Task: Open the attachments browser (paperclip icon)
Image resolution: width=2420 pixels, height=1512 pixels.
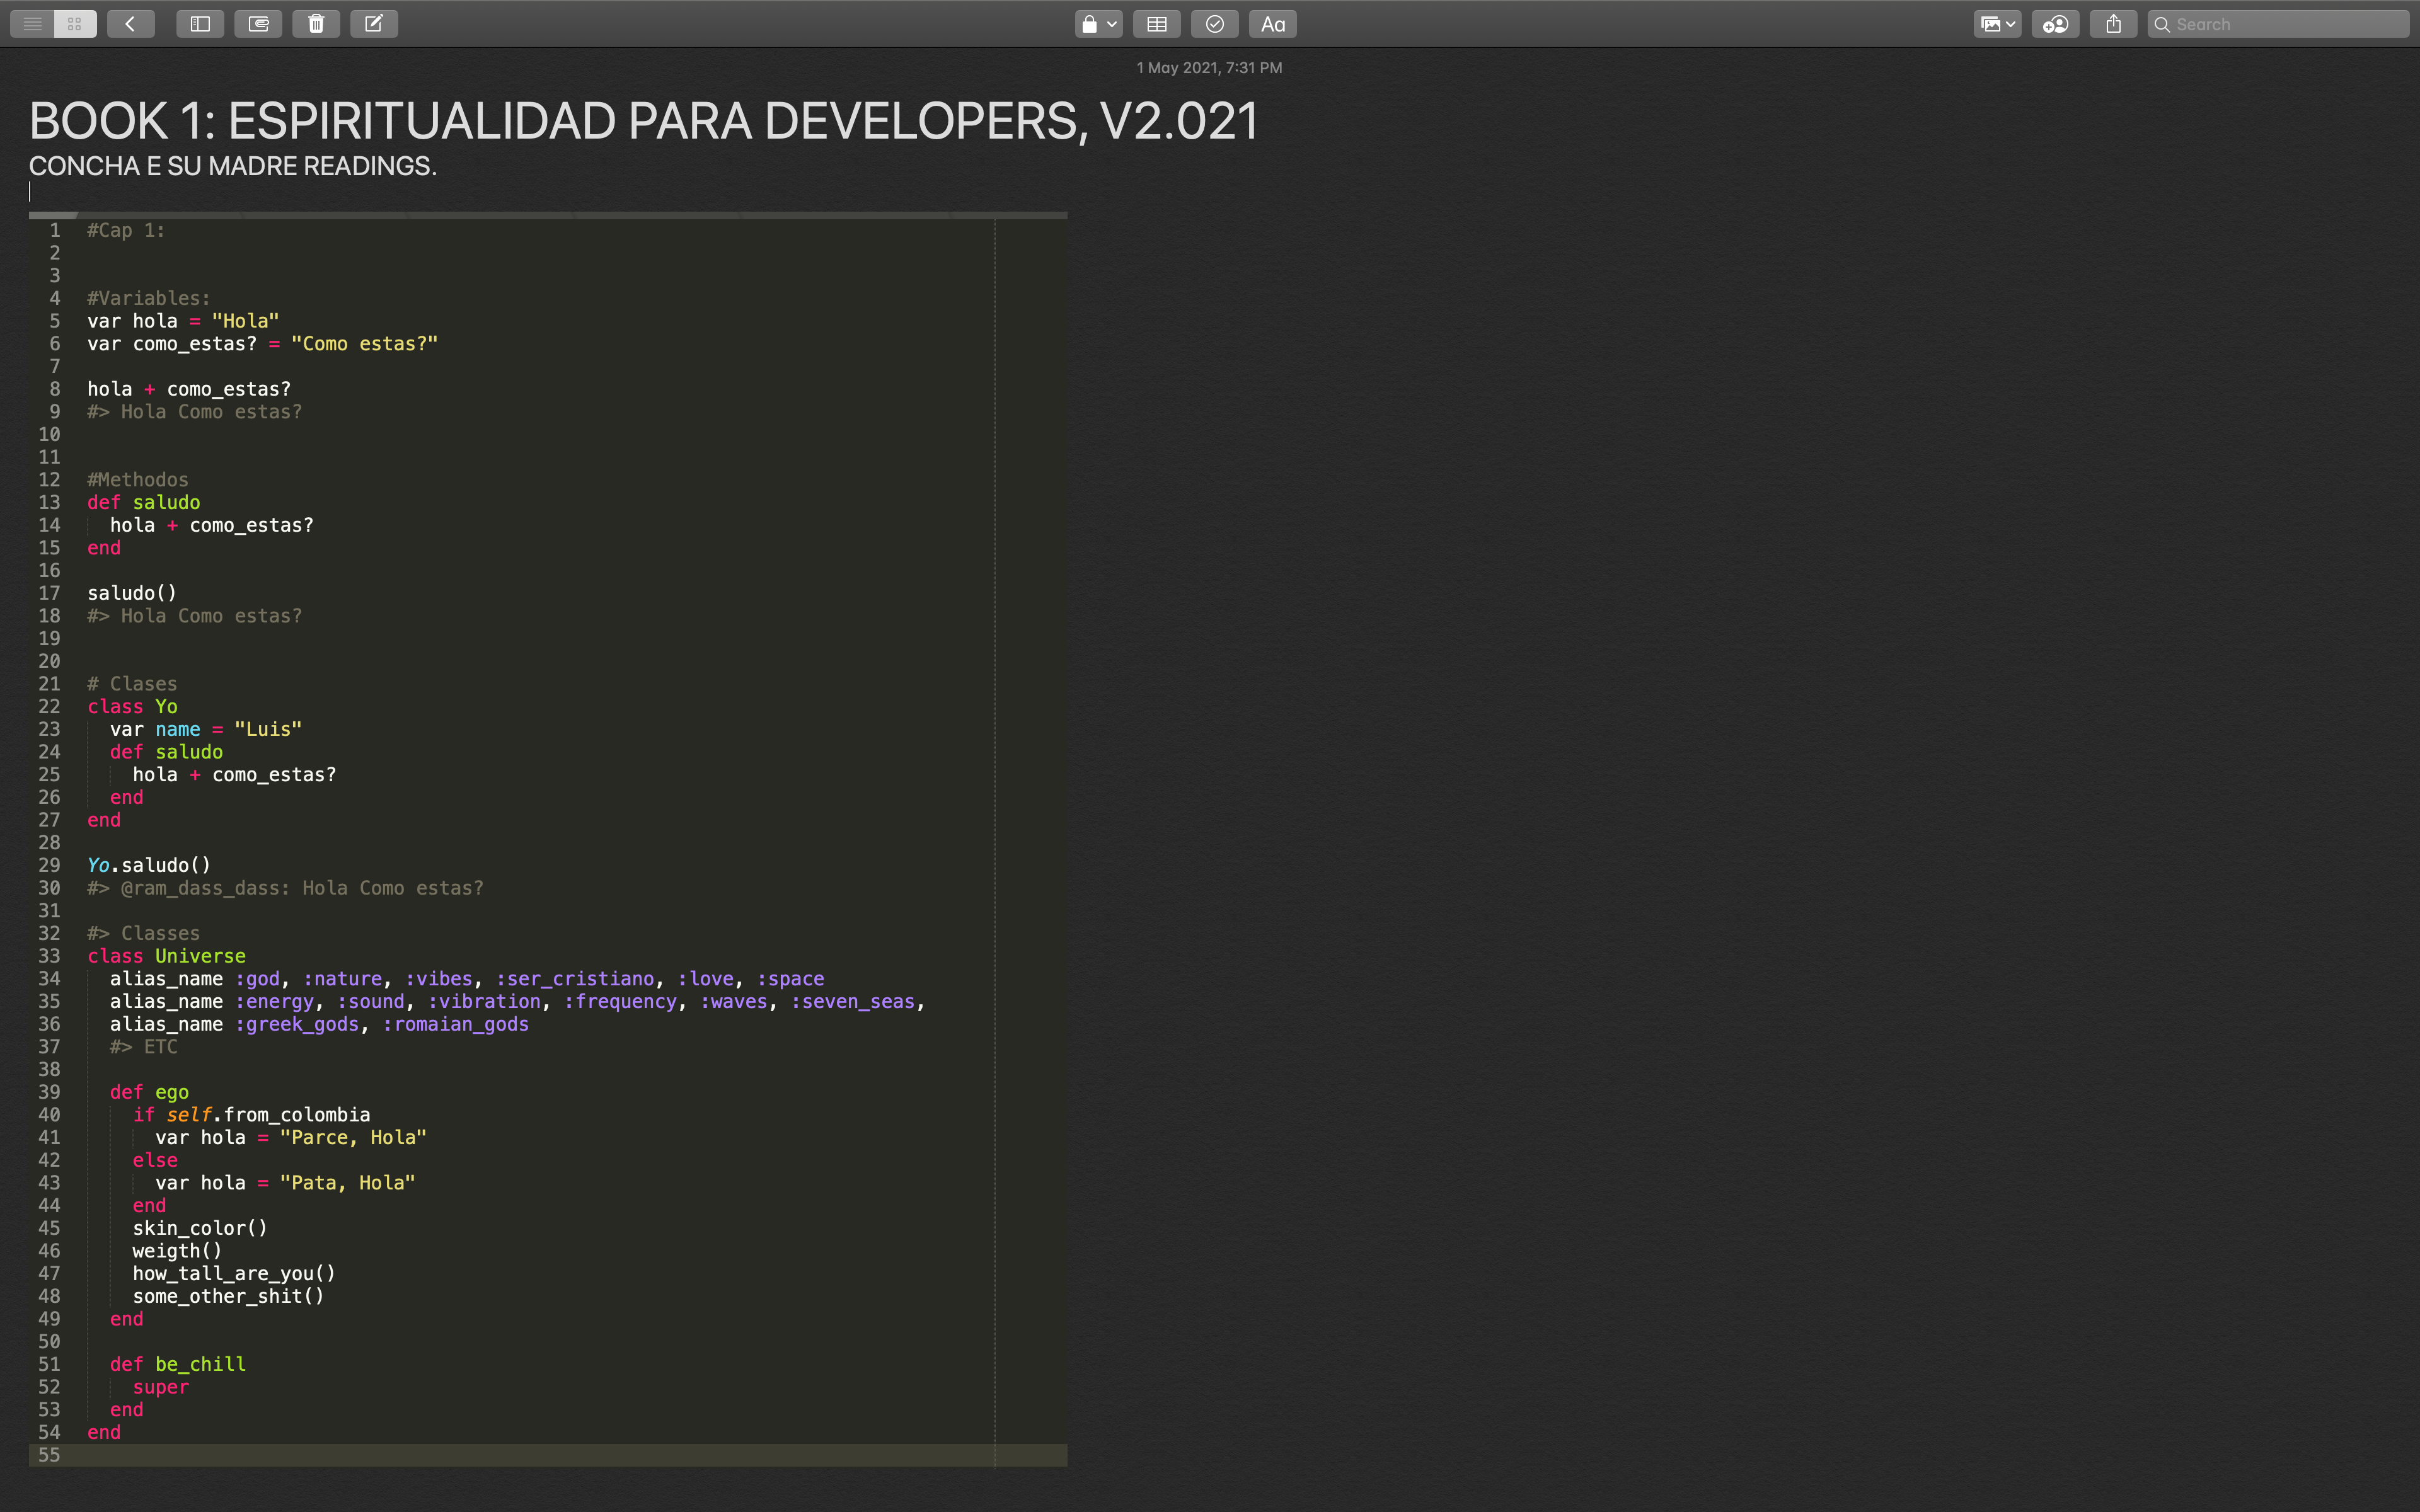Action: click(258, 24)
